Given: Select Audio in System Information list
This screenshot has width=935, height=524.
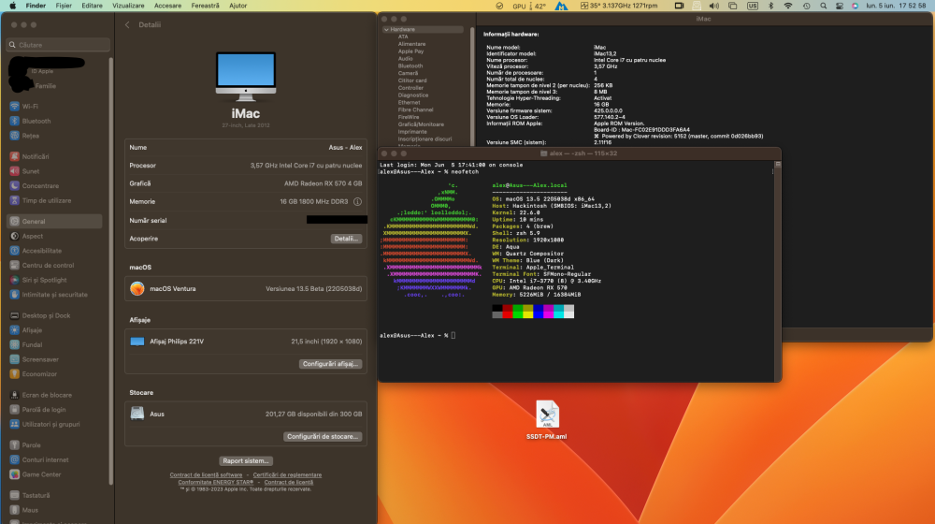Looking at the screenshot, I should tap(406, 59).
